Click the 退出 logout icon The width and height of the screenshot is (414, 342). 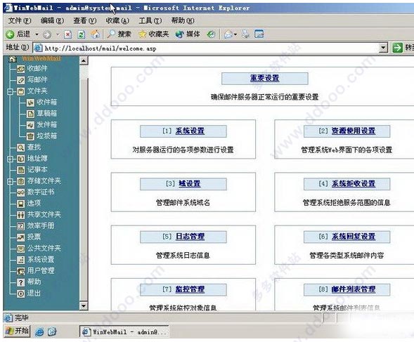pos(20,294)
